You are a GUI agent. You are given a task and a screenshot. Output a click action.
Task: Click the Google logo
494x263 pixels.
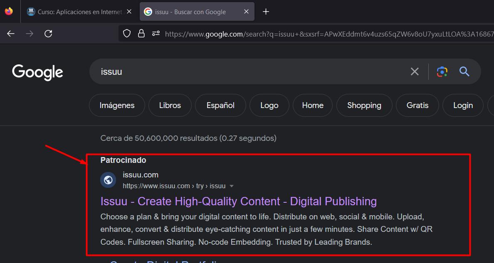37,72
